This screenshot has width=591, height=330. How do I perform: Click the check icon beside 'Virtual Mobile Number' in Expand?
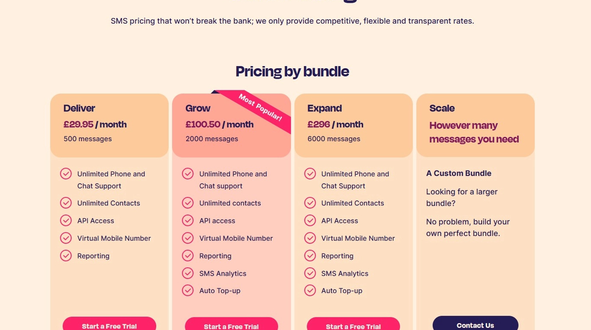(x=310, y=238)
